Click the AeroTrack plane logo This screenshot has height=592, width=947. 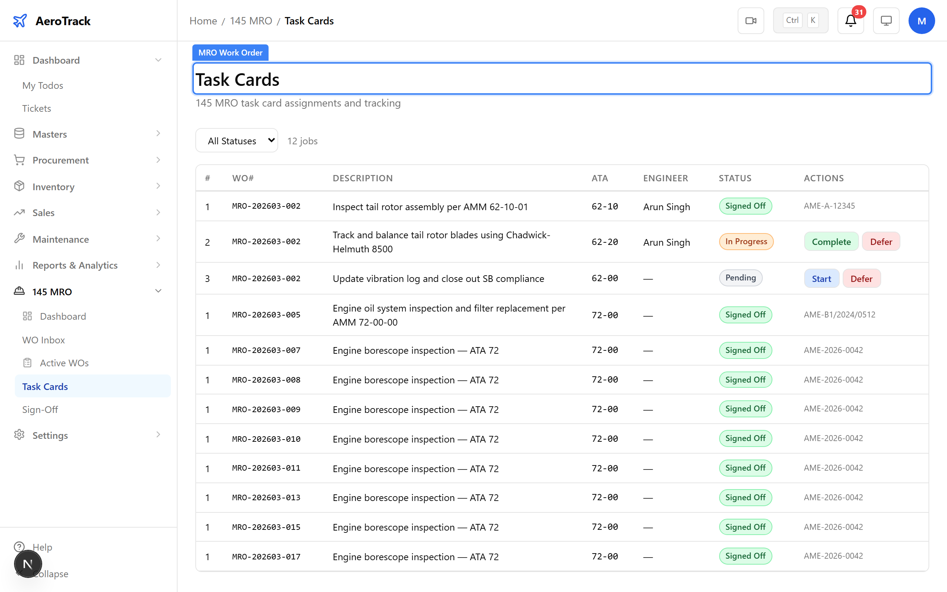(x=20, y=20)
